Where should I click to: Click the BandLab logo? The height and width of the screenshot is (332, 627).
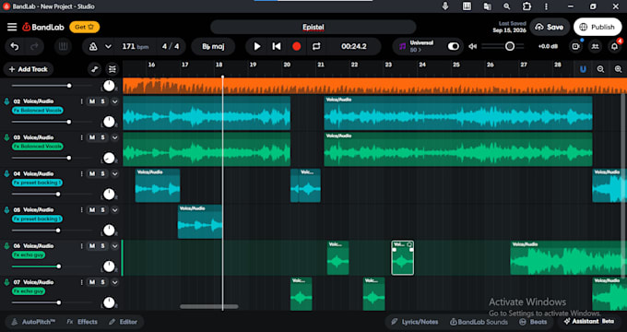[x=42, y=27]
